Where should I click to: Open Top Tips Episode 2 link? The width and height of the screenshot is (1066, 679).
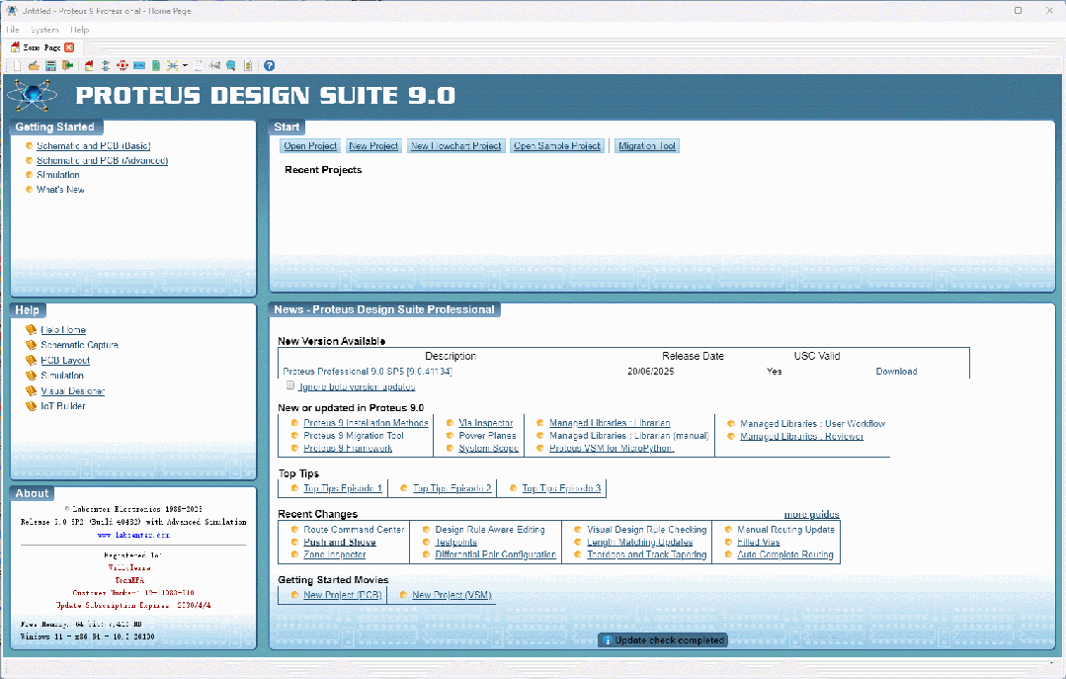tap(452, 488)
